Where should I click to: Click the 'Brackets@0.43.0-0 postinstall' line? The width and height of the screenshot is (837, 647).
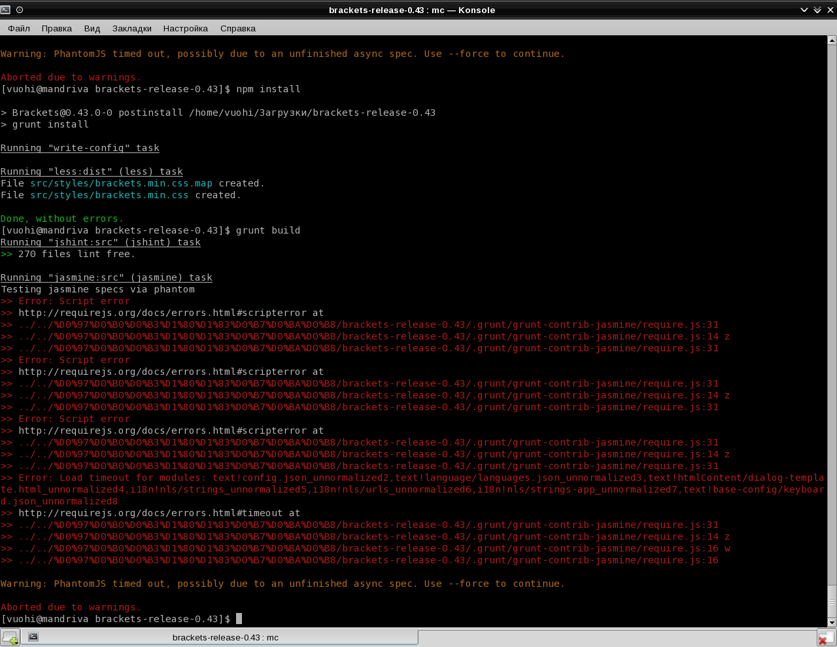tap(218, 113)
